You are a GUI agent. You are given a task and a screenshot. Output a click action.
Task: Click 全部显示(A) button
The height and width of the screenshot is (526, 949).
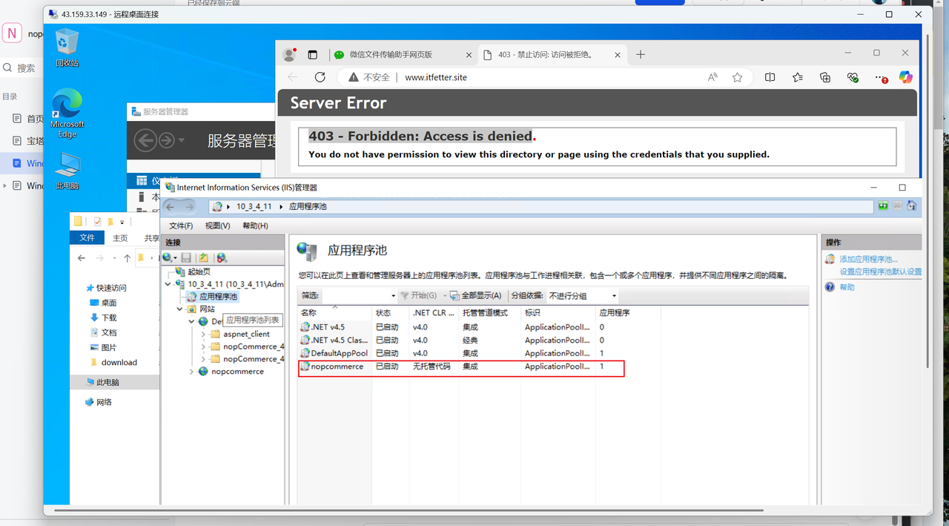[475, 295]
